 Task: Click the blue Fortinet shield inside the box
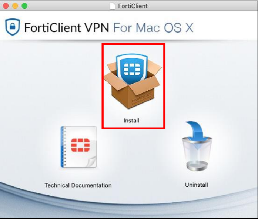(132, 68)
